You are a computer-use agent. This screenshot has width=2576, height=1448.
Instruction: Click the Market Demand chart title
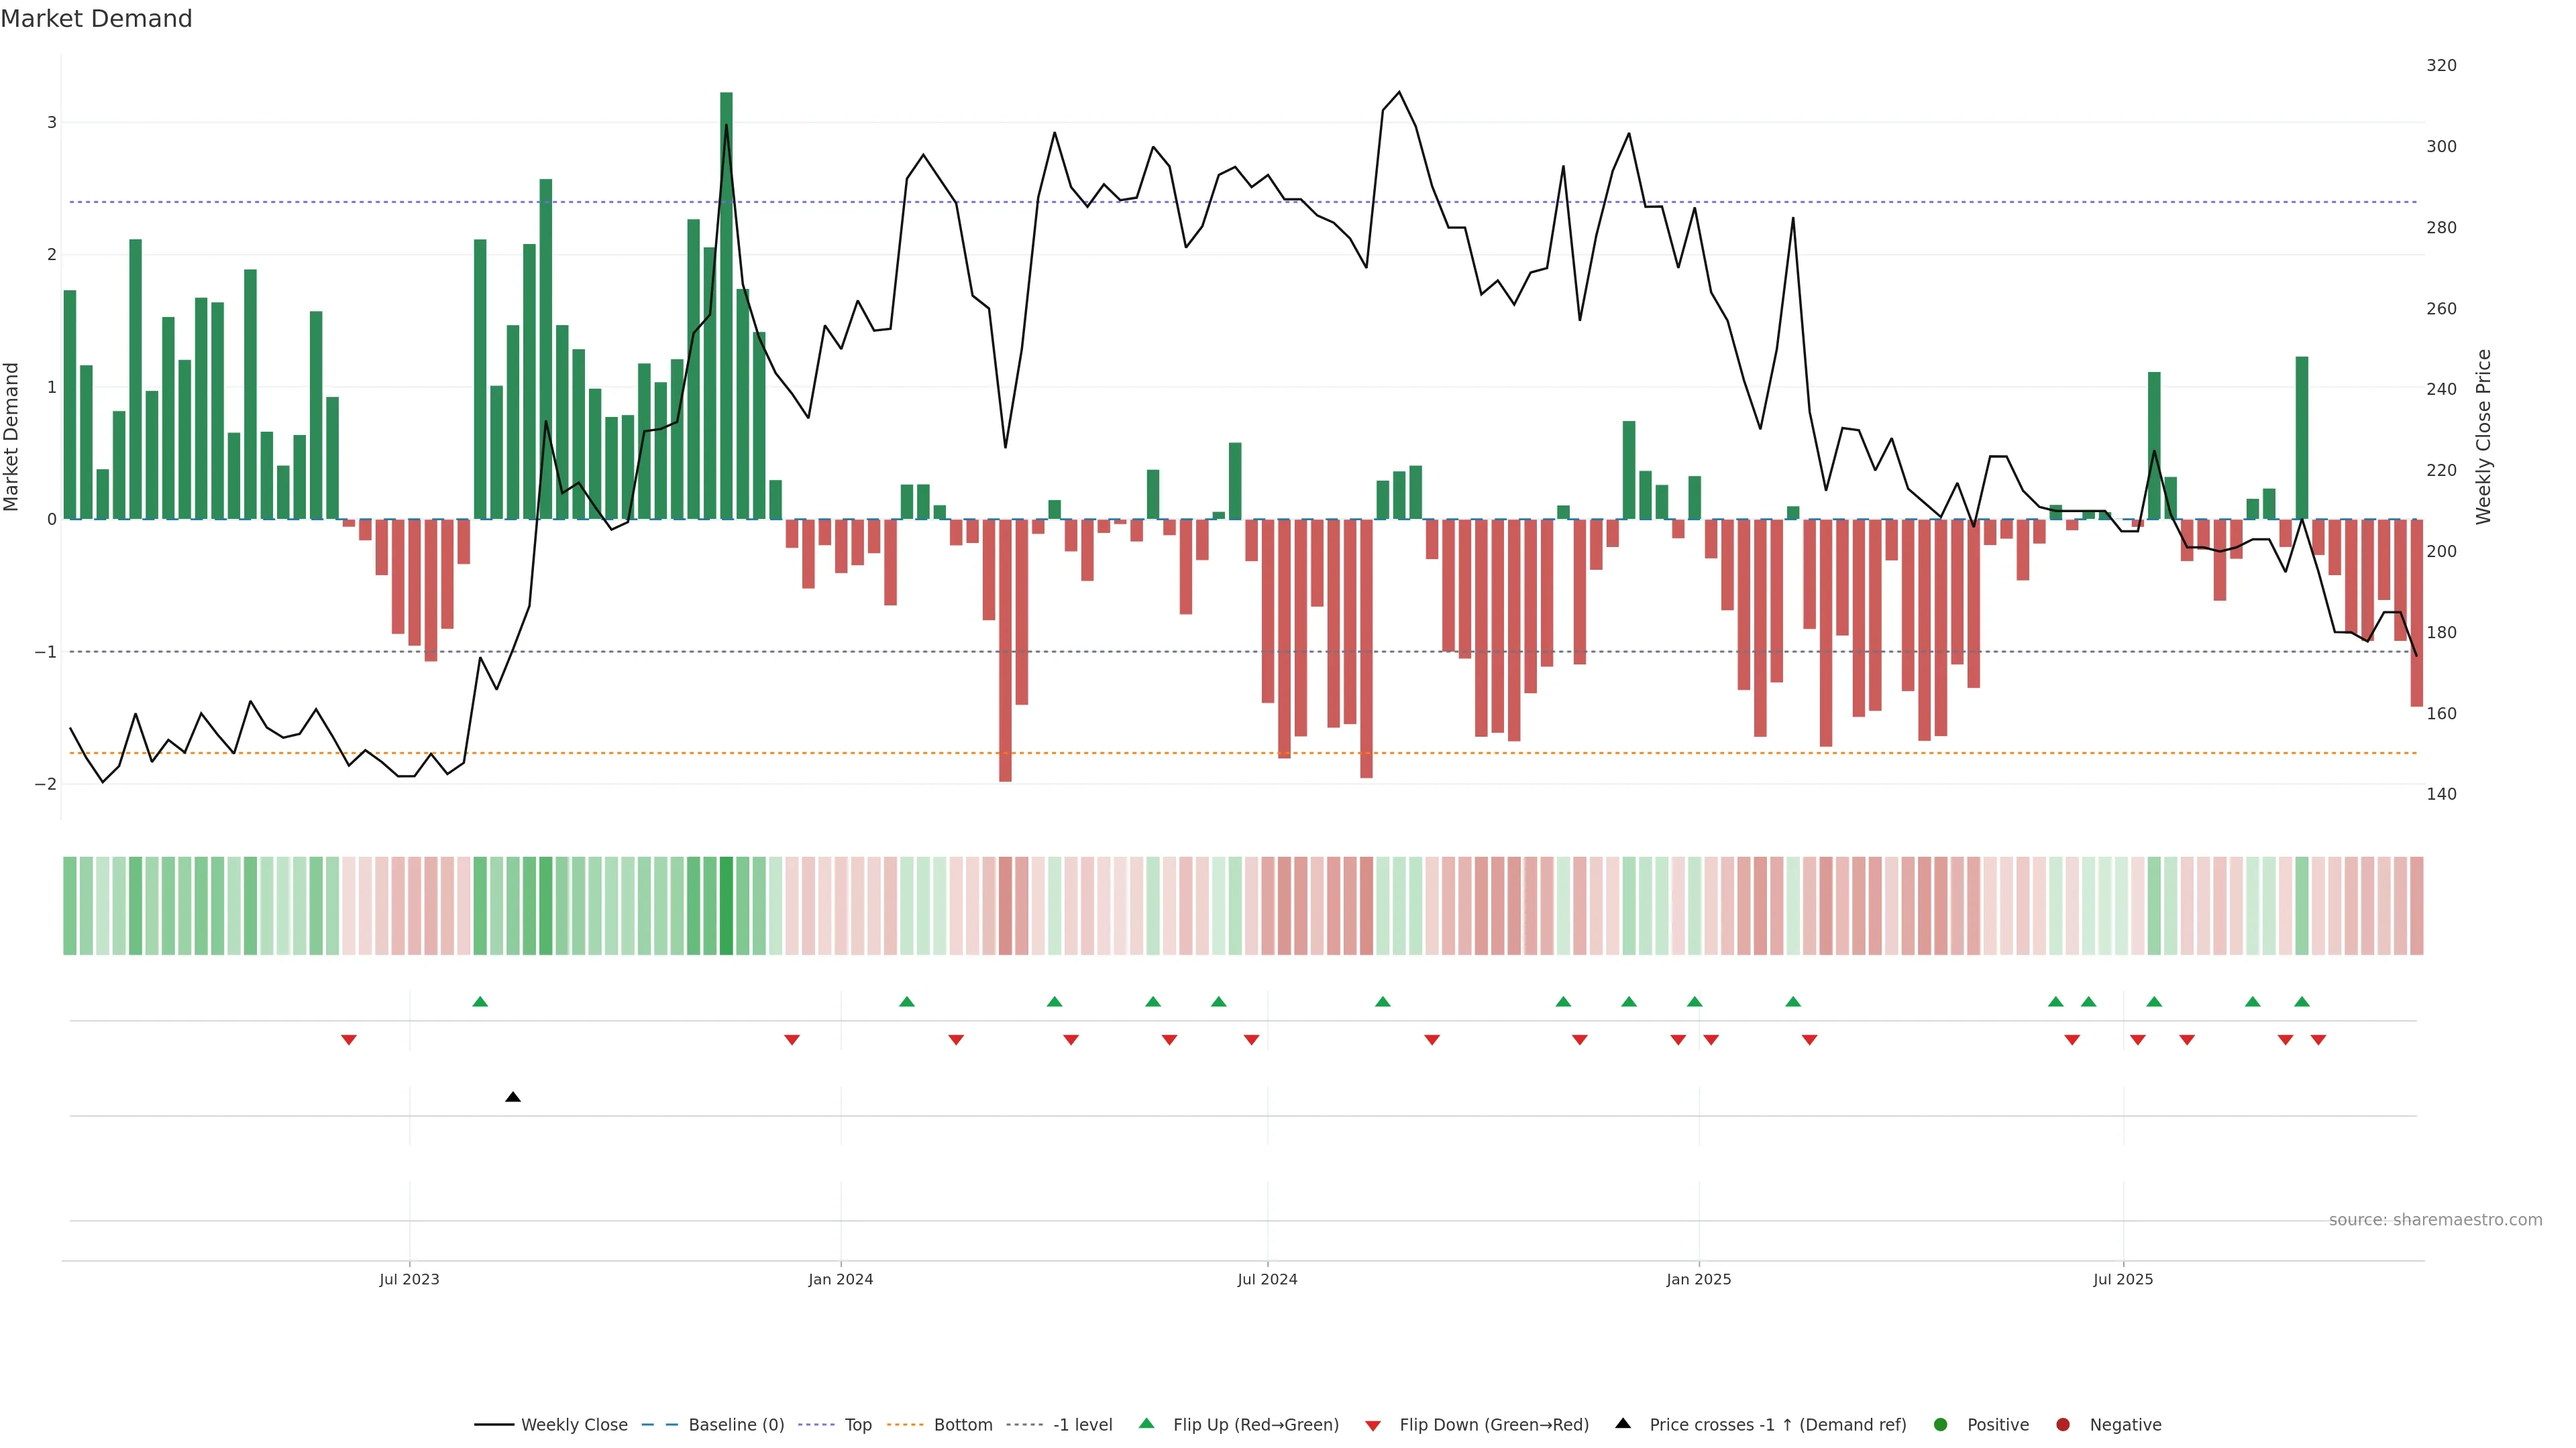click(x=96, y=19)
